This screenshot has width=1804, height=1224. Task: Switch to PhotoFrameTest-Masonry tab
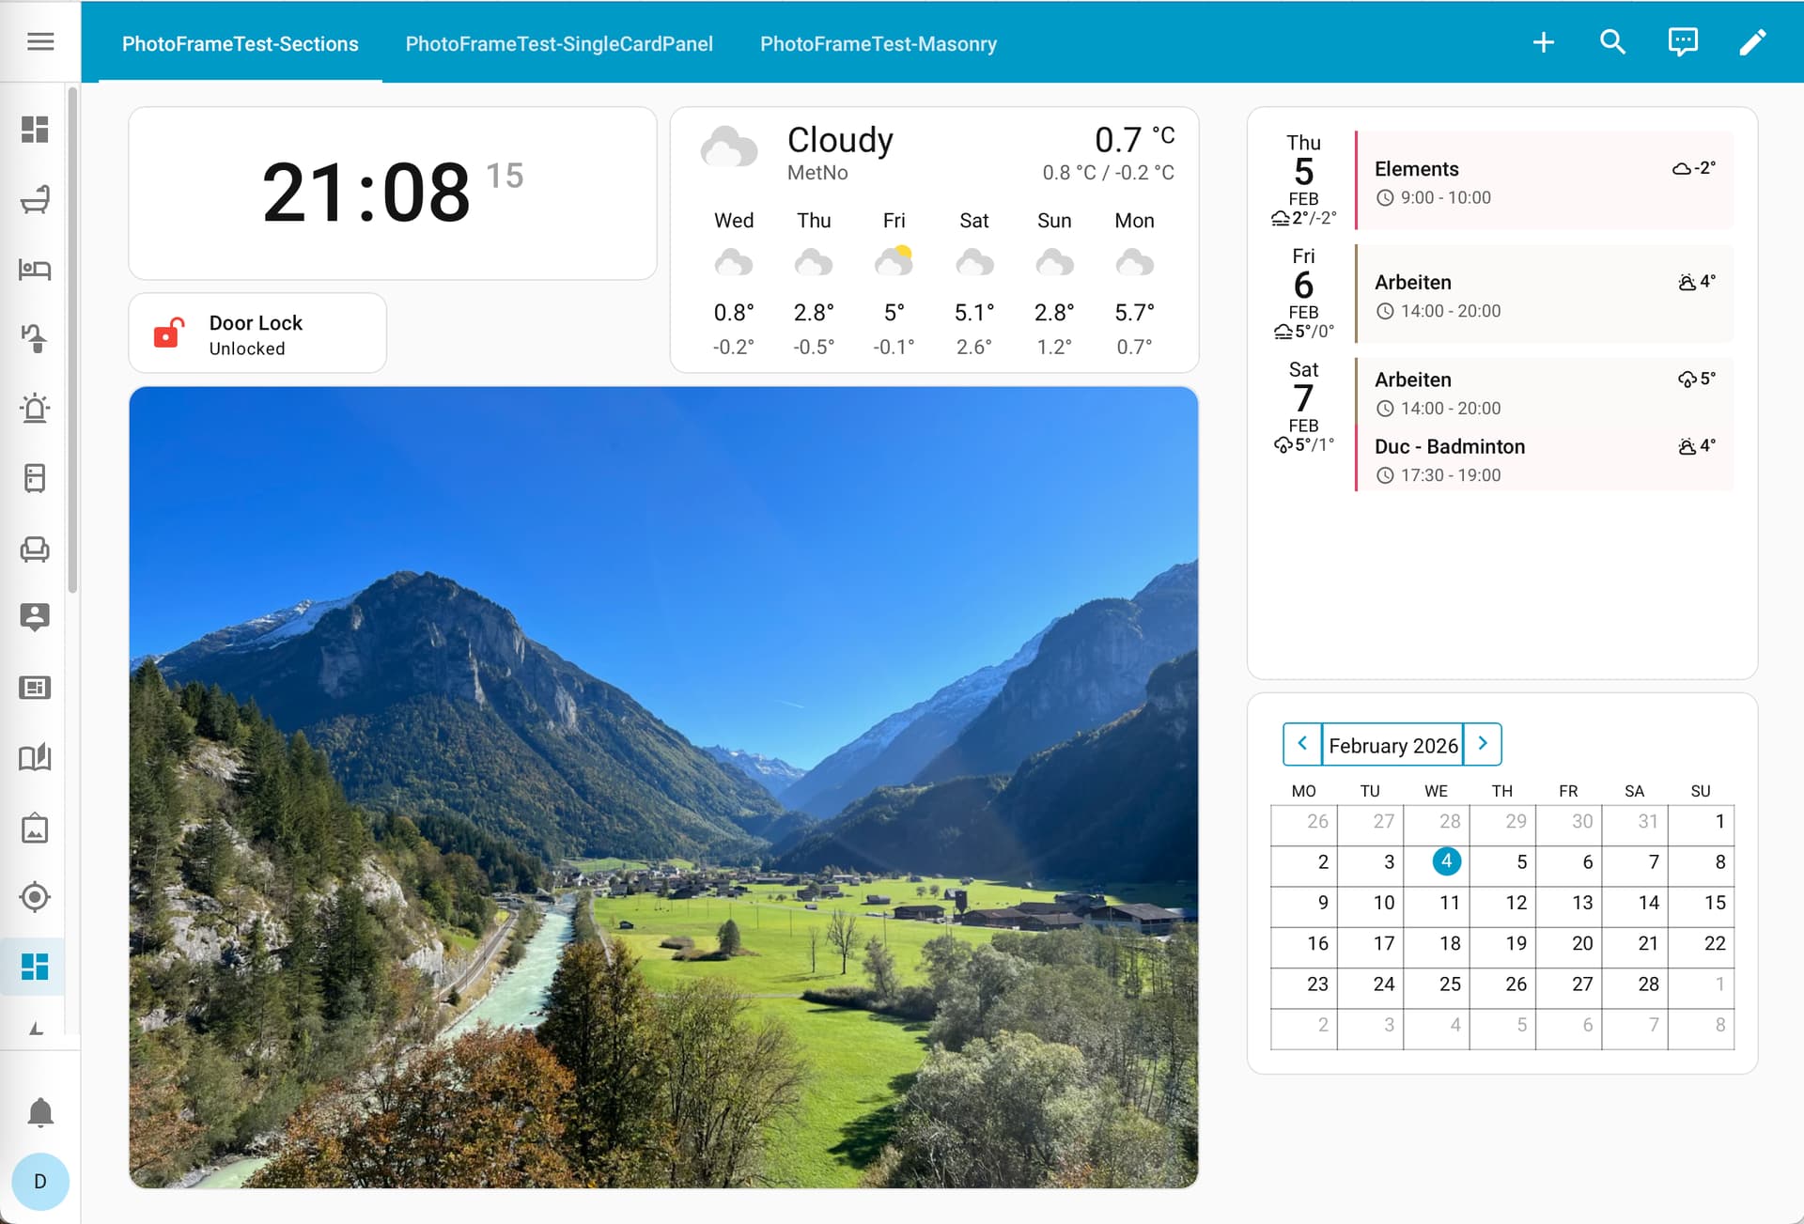pyautogui.click(x=878, y=44)
